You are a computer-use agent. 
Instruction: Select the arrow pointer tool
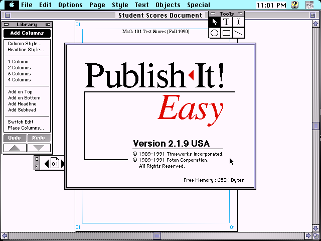214,22
